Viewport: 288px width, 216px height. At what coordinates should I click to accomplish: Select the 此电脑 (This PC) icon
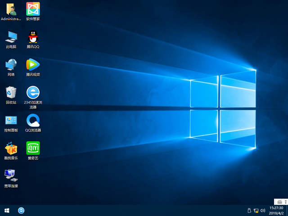pyautogui.click(x=11, y=37)
